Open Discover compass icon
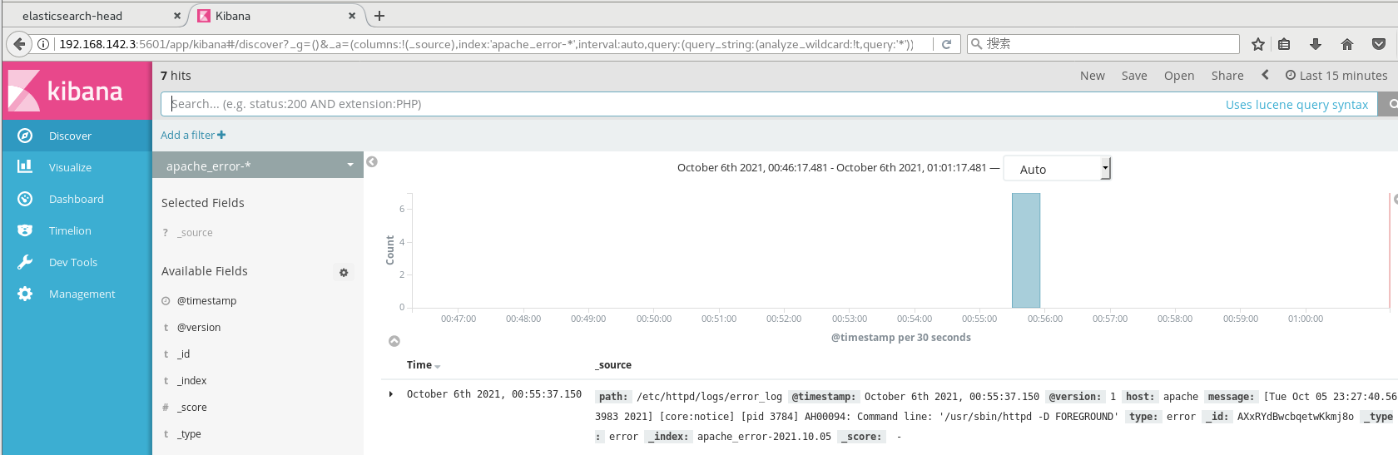The height and width of the screenshot is (455, 1398). 25,136
